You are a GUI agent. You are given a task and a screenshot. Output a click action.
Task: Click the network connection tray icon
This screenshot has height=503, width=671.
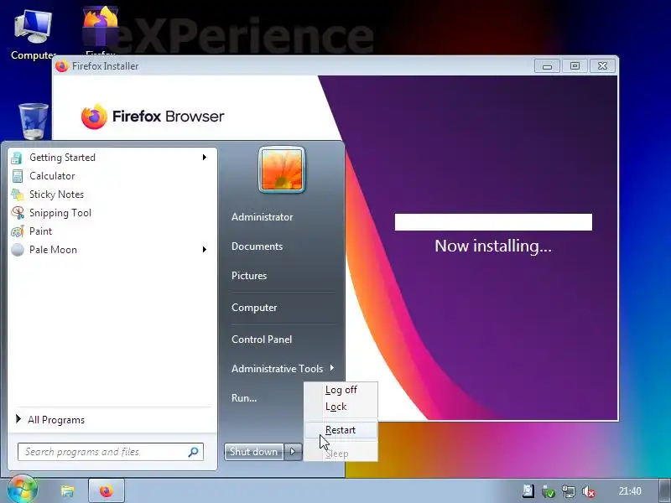pyautogui.click(x=569, y=491)
